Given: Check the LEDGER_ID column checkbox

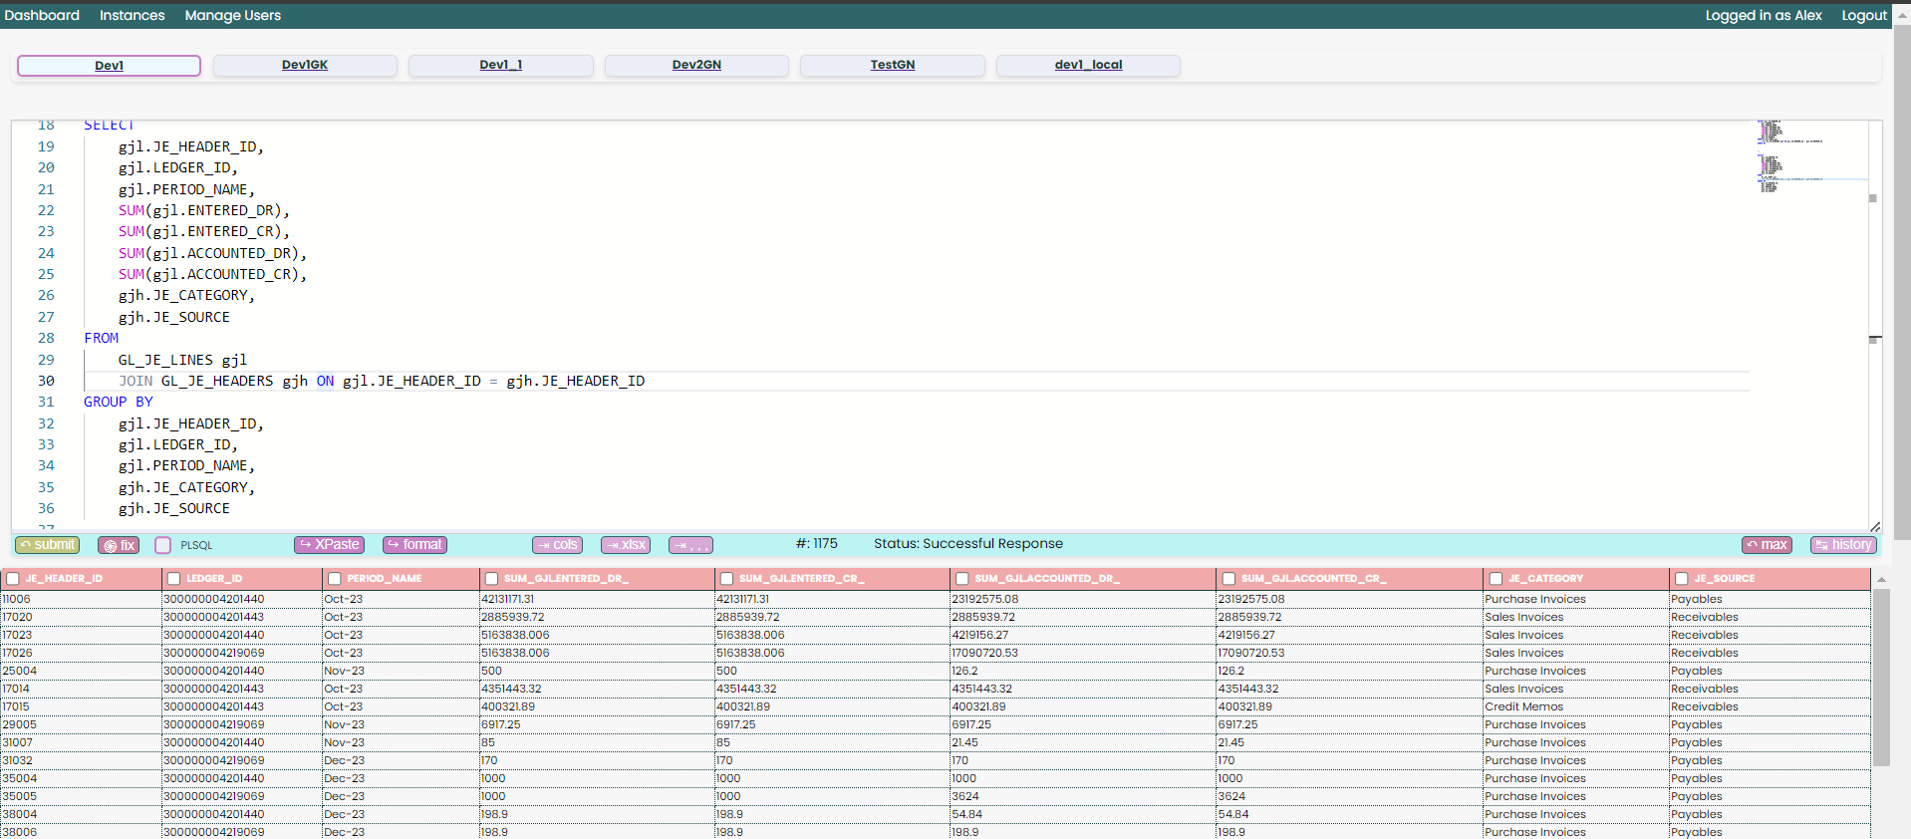Looking at the screenshot, I should (x=173, y=579).
